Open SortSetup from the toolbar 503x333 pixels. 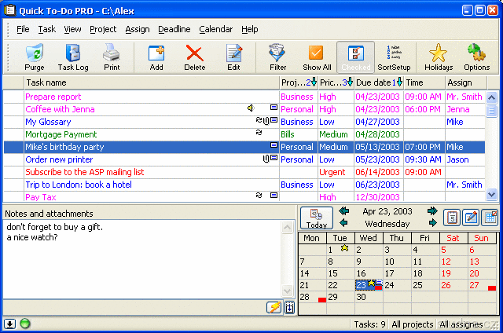point(395,57)
